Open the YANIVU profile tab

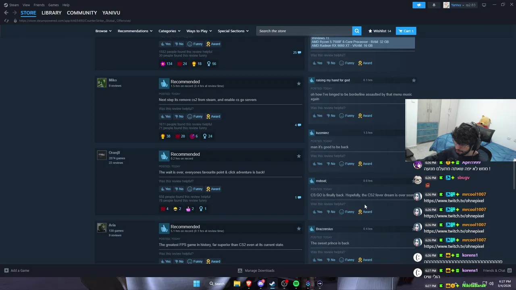click(111, 13)
